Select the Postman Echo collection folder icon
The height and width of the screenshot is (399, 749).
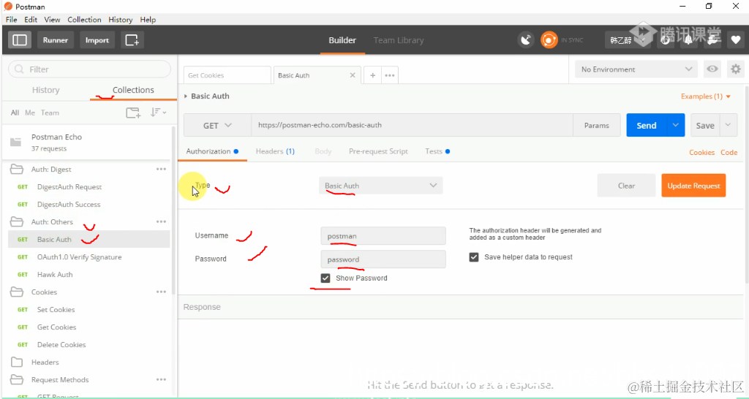point(16,142)
